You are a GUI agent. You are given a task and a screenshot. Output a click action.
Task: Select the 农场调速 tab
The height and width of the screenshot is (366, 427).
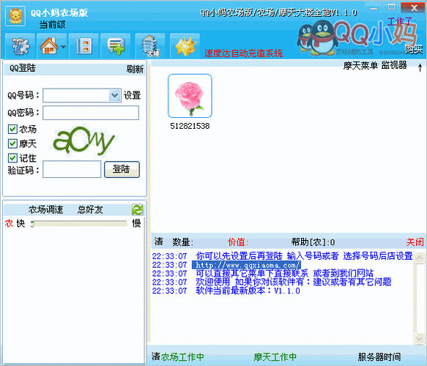click(45, 209)
